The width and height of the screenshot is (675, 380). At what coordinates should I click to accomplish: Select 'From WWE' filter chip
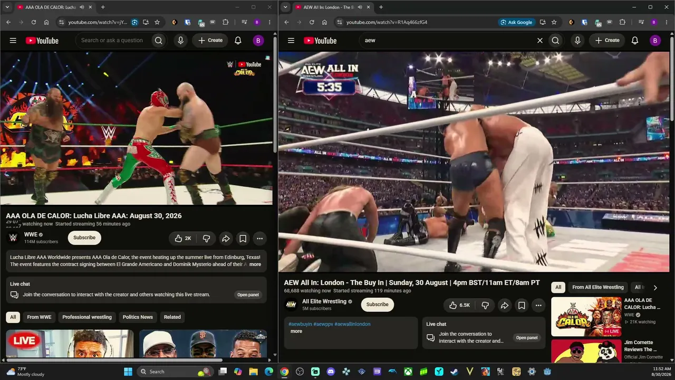tap(39, 317)
